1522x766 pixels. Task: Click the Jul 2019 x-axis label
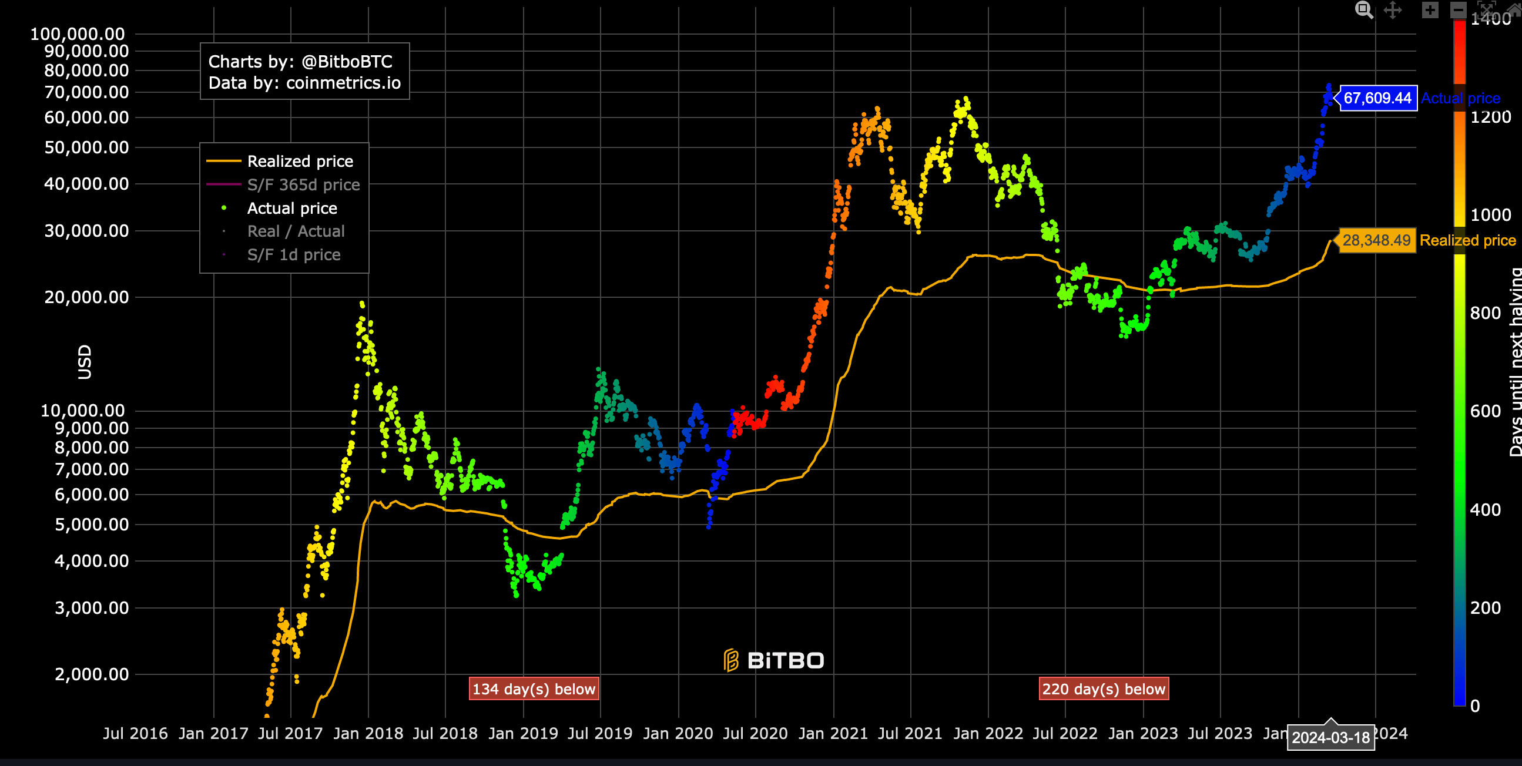pos(601,734)
